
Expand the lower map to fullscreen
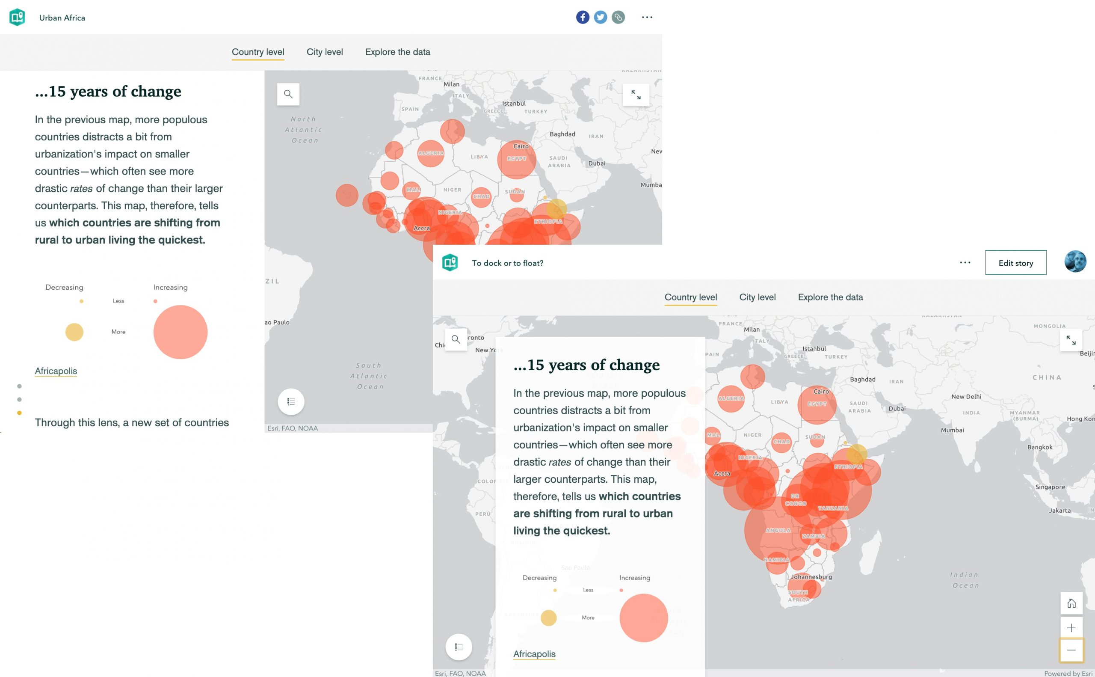[1071, 340]
